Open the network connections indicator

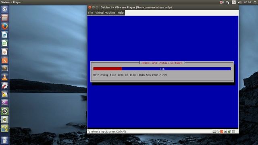point(228,2)
